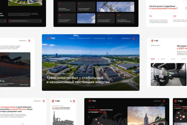Click the small sky photo in benefits grid
Viewport: 187px width, 125px height.
click(x=86, y=18)
